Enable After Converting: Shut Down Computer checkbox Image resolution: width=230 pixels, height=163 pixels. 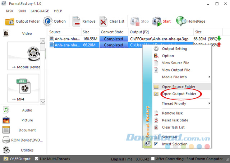coord(153,159)
